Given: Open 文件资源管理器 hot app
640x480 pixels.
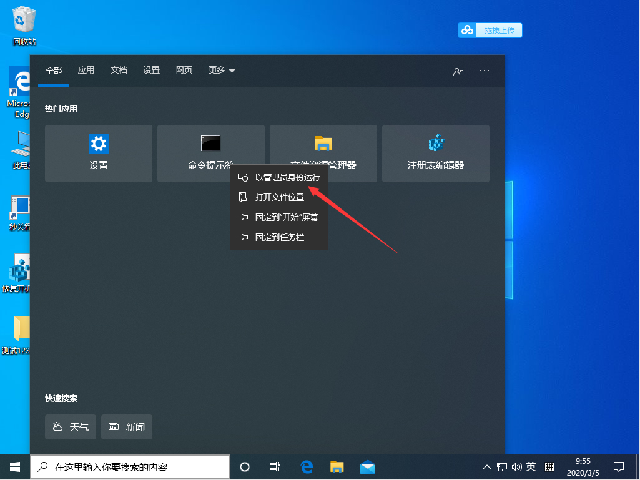Looking at the screenshot, I should click(x=323, y=144).
